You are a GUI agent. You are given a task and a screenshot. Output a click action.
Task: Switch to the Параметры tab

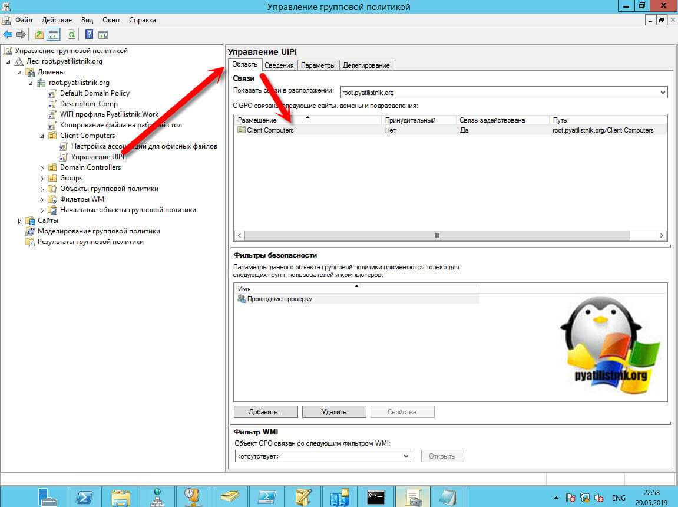(318, 65)
